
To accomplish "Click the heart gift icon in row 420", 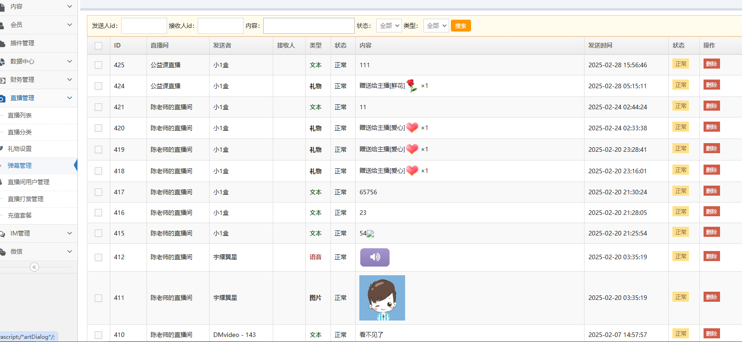I will [412, 128].
